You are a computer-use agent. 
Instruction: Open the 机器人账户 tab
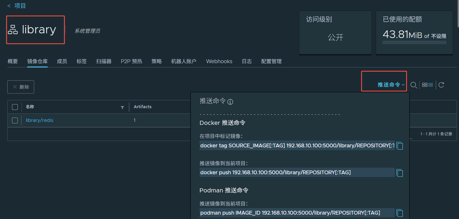pyautogui.click(x=183, y=61)
